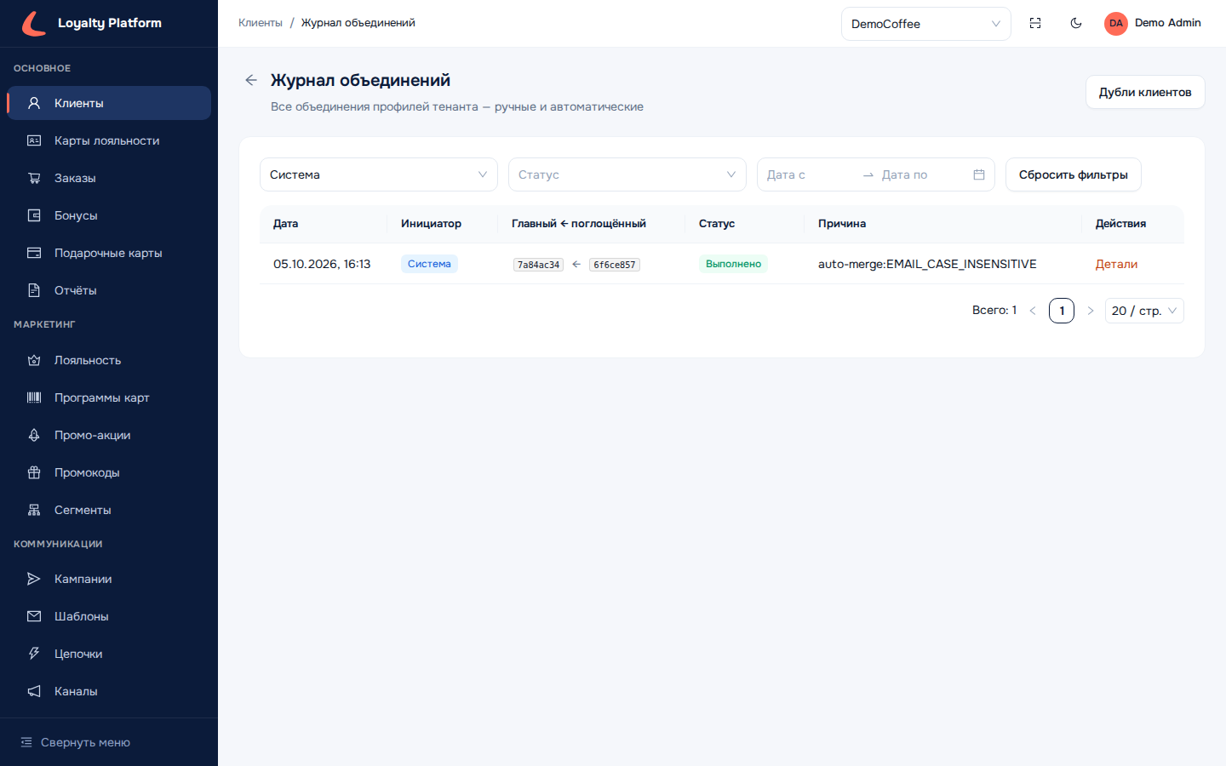Click the Причина column header
Screen dimensions: 1226x766
[x=942, y=224]
